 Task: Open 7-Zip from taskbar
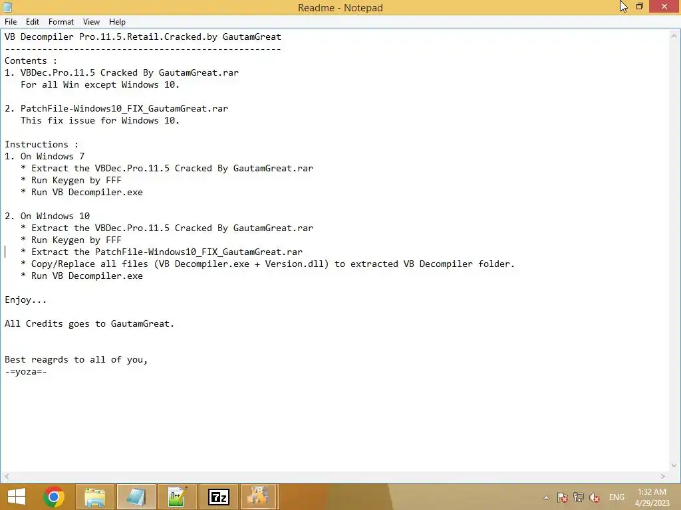tap(218, 497)
